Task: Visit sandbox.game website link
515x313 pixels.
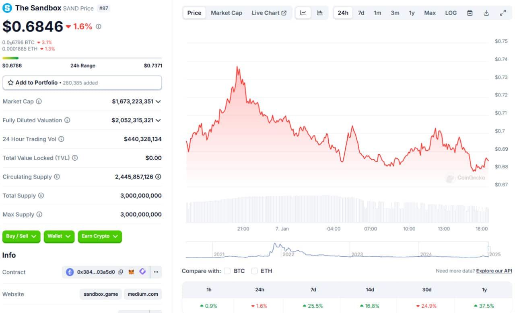Action: pyautogui.click(x=101, y=294)
